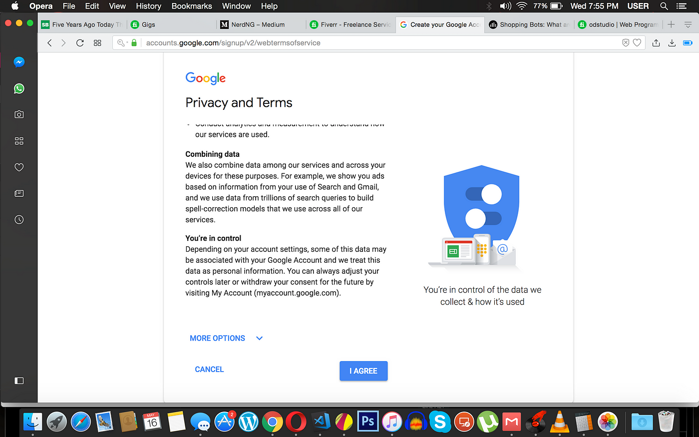Open start page grid in toolbar
This screenshot has width=699, height=437.
(97, 43)
